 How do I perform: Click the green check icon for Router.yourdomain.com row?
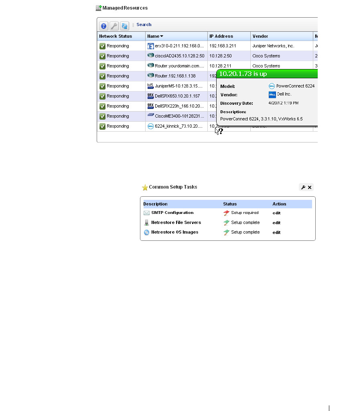tap(102, 66)
